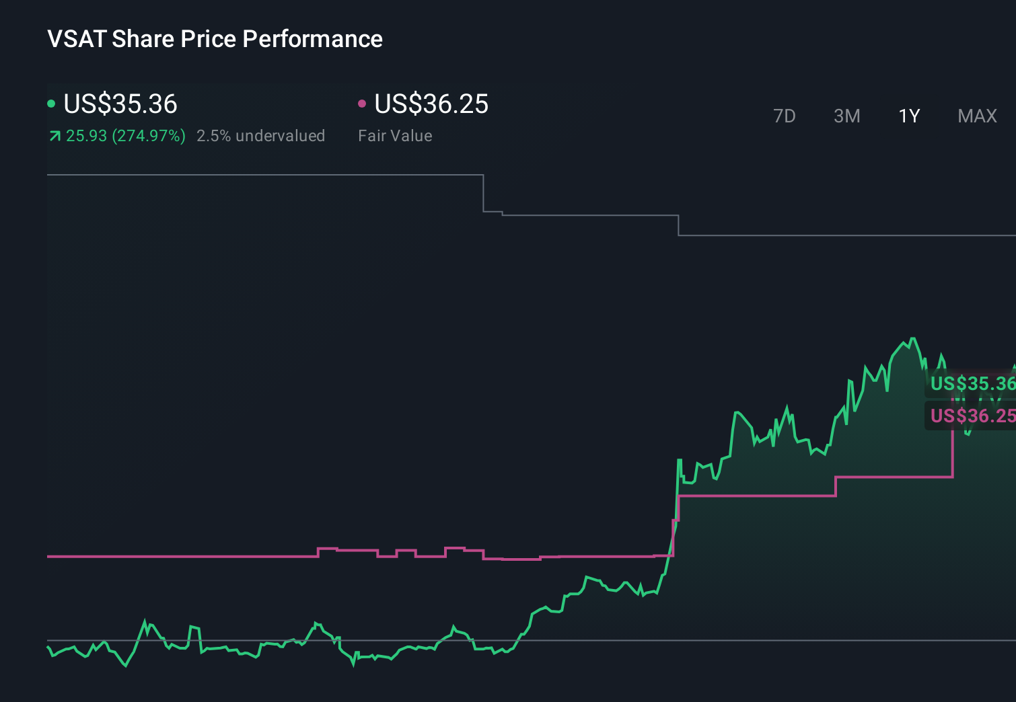Select the 1Y time range tab
The width and height of the screenshot is (1016, 702).
909,116
